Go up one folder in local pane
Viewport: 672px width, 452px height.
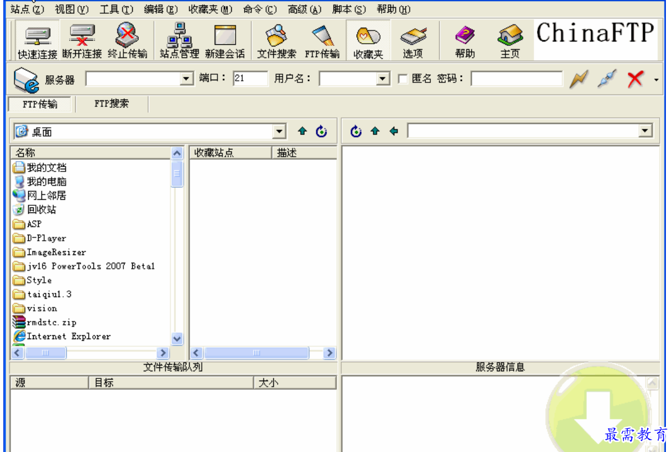pyautogui.click(x=302, y=132)
